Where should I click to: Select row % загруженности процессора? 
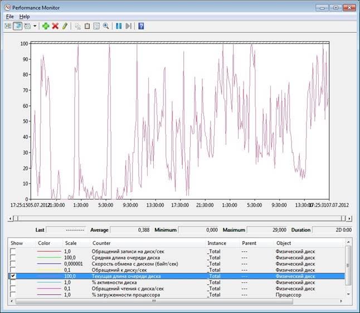pos(176,295)
